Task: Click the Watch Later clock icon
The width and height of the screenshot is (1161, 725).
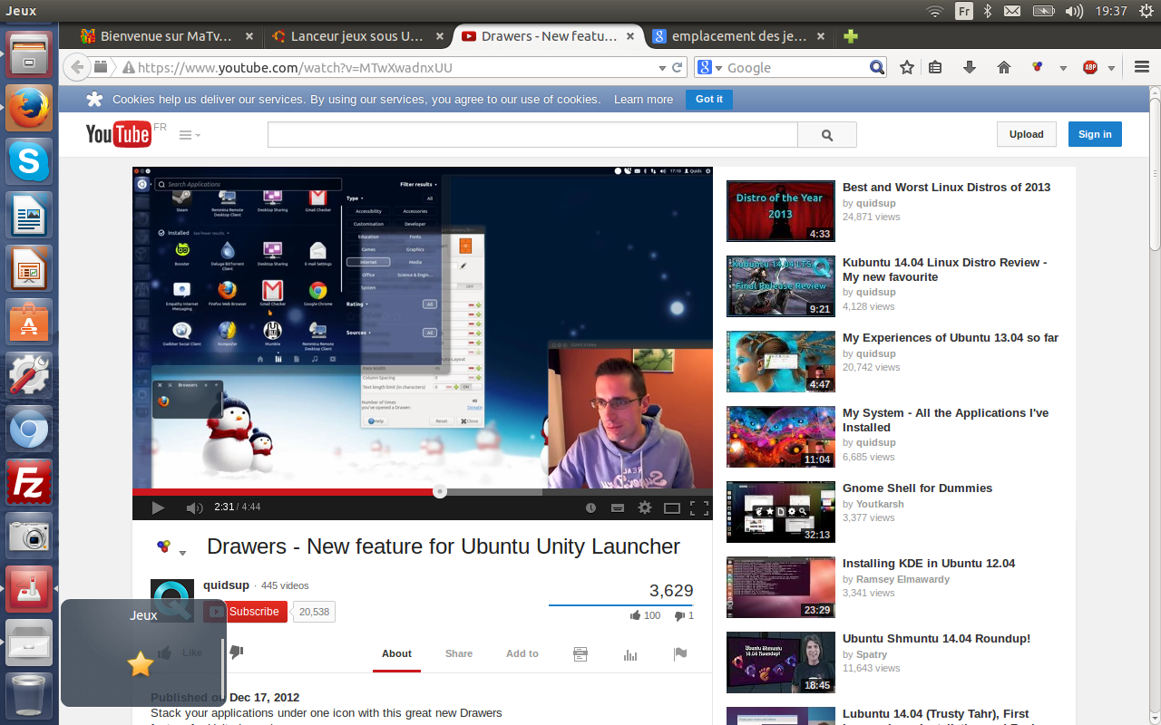Action: pos(590,508)
